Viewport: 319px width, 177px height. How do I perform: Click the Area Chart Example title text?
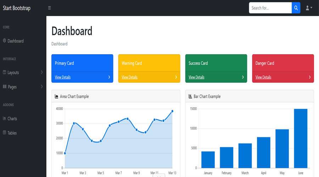[x=74, y=96]
